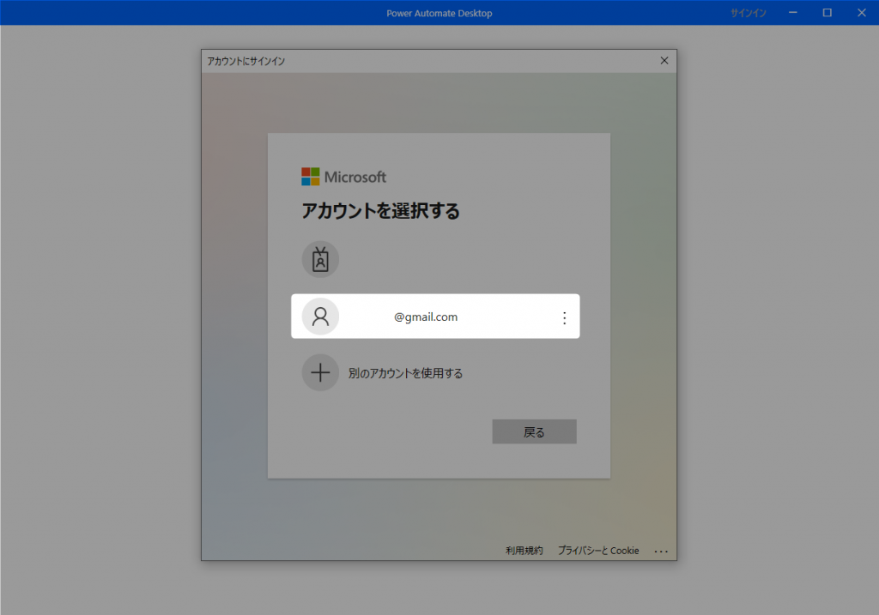Close the Power Automate Desktop window
This screenshot has height=615, width=879.
pos(862,12)
